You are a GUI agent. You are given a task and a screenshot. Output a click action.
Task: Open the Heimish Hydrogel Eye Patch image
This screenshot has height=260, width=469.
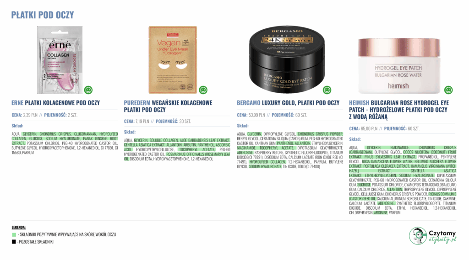399,66
